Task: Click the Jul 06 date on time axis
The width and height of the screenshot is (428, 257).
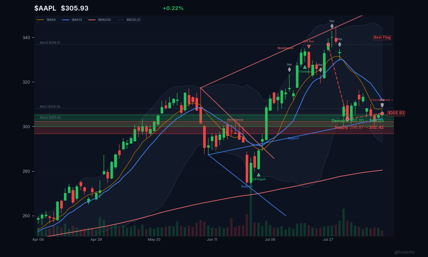Action: (x=270, y=240)
